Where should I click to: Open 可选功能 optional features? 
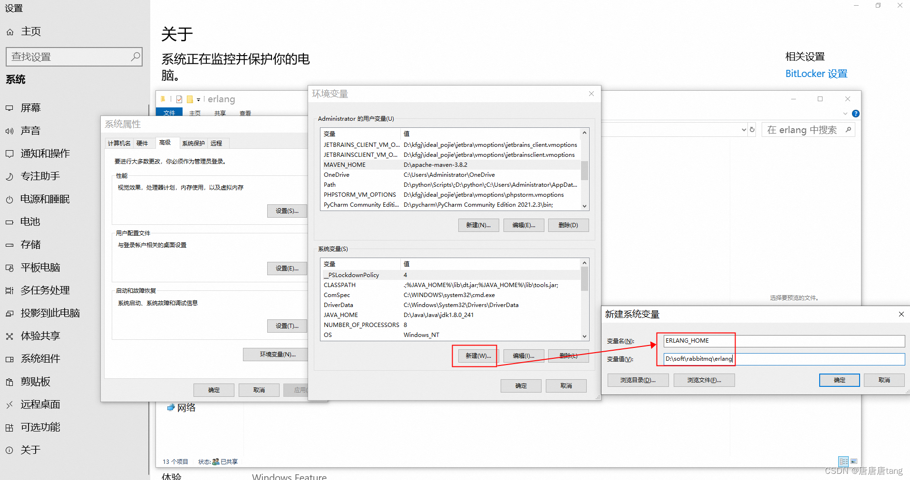(33, 427)
